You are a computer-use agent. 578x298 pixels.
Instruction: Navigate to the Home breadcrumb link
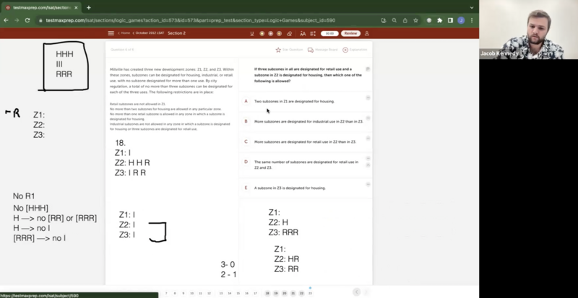(126, 33)
